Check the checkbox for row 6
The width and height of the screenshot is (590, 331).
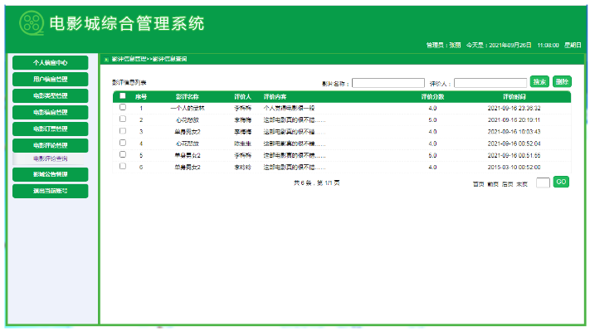123,166
